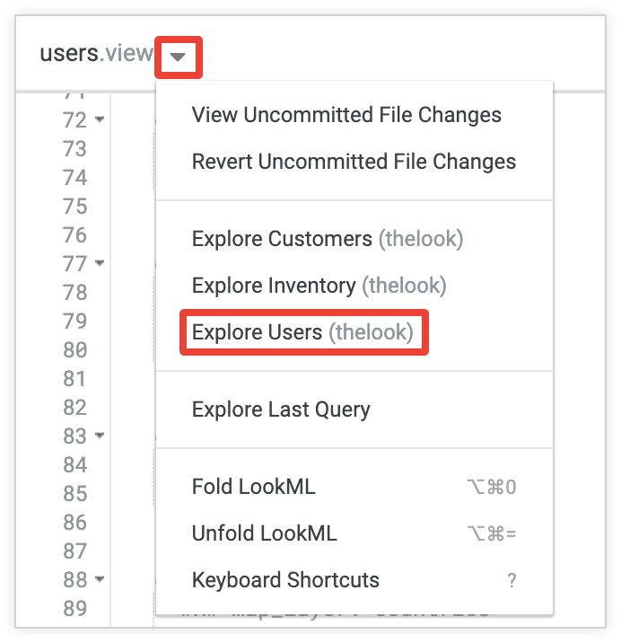
Task: Toggle fold arrow beside line 88
Action: 100,579
